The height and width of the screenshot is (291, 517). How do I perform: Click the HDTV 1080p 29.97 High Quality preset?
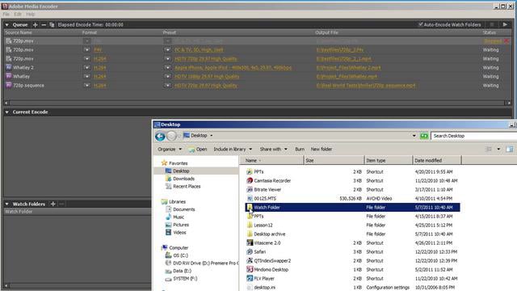pyautogui.click(x=207, y=77)
